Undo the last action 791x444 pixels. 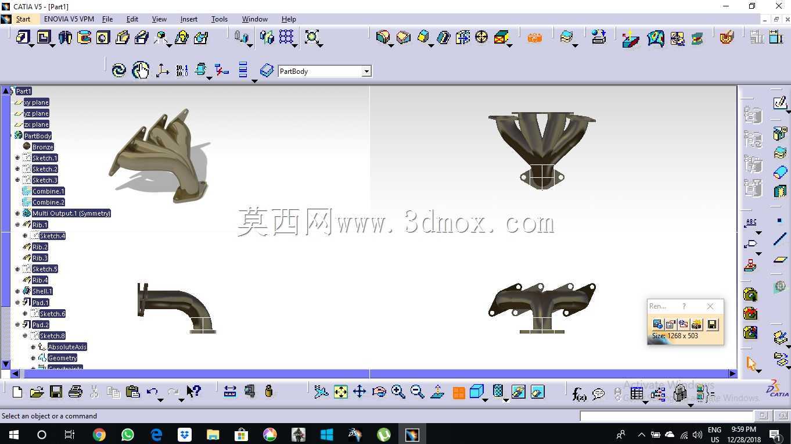pyautogui.click(x=152, y=392)
